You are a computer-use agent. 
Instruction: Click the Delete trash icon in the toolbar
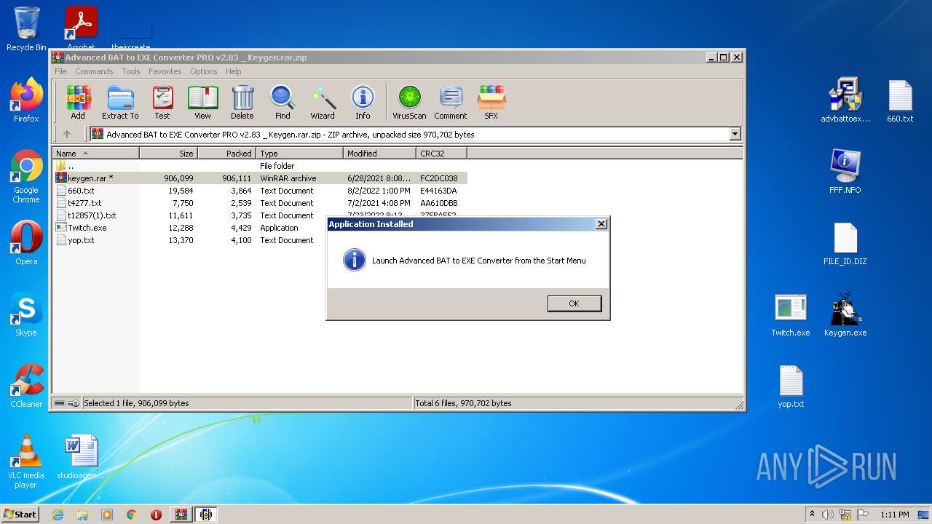point(242,103)
